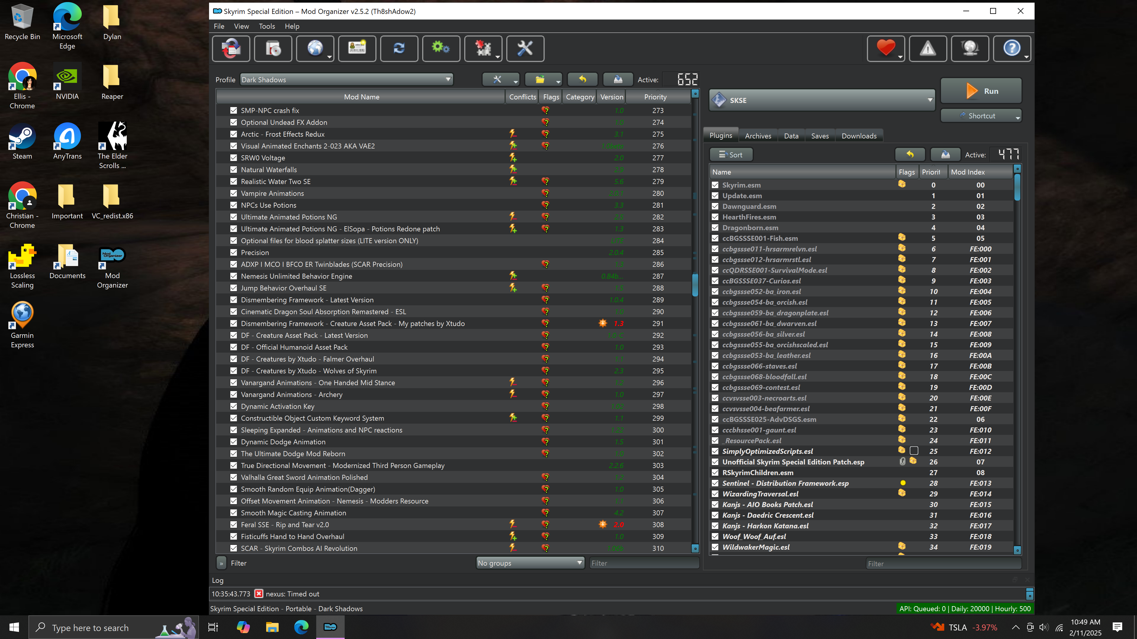Sort by the Mod Name column header
The height and width of the screenshot is (639, 1137).
[361, 96]
